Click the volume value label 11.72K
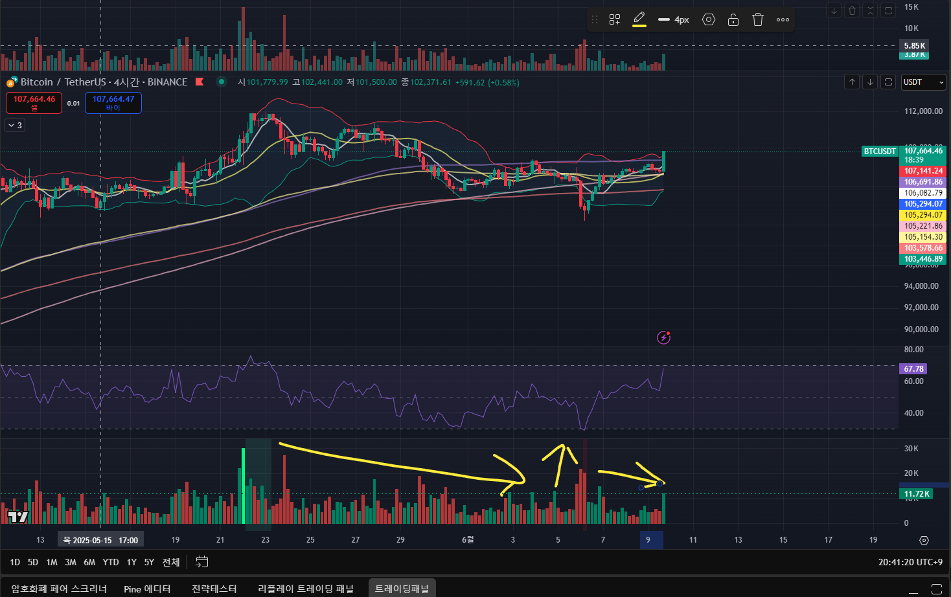This screenshot has height=597, width=951. tap(916, 494)
